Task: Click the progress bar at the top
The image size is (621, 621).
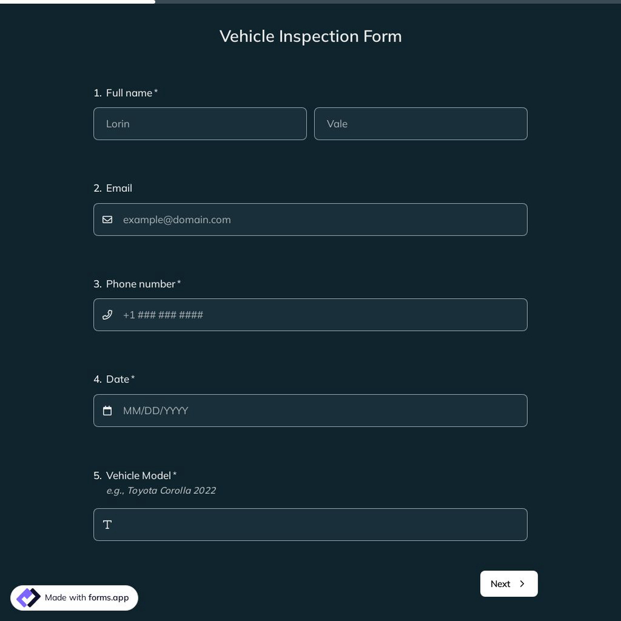Action: point(78,2)
